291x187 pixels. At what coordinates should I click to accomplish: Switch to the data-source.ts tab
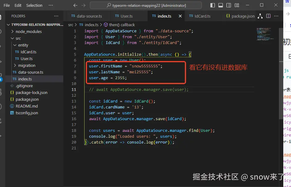click(x=86, y=16)
